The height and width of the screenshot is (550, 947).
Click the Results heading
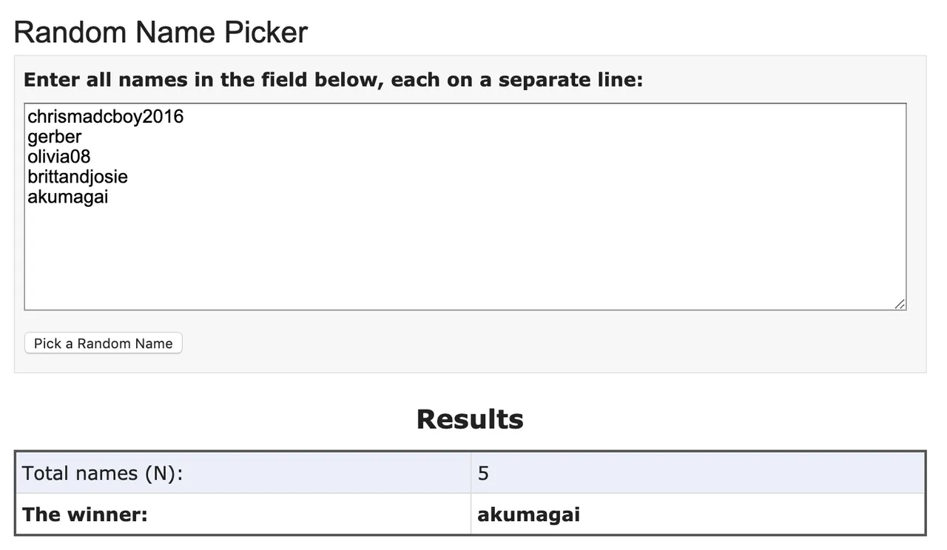[x=470, y=419]
